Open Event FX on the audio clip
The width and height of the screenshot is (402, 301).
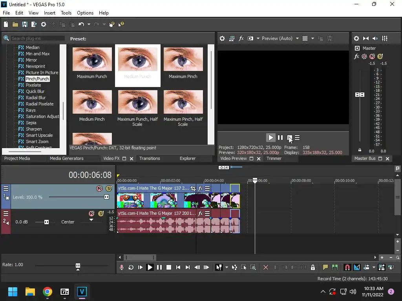coord(200,213)
